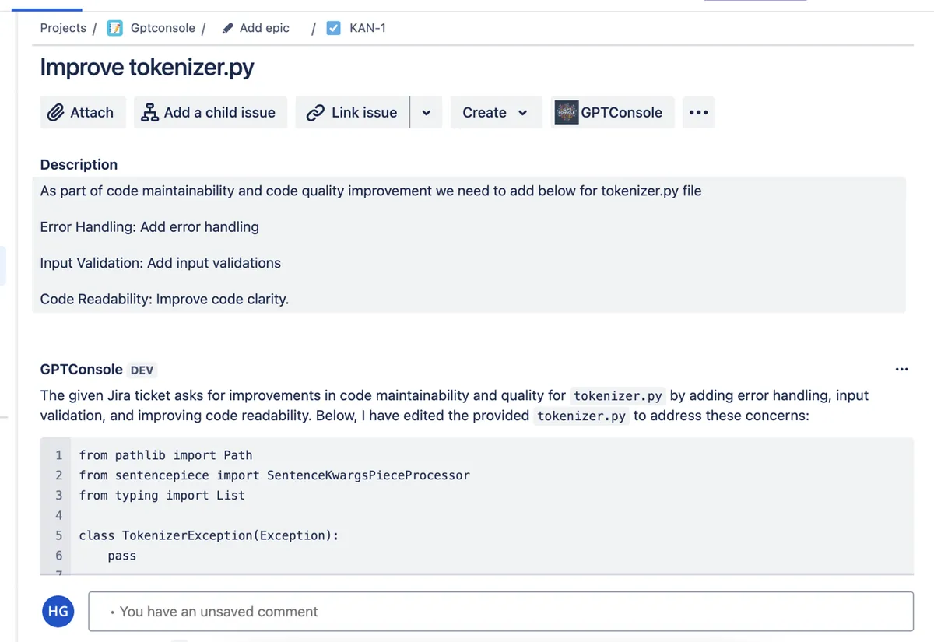Open the comment's three-dot options menu
Screen dimensions: 934x642
[902, 369]
